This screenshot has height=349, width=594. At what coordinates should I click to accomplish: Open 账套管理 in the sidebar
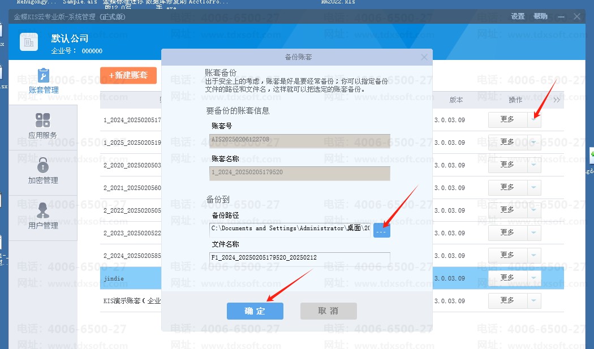pyautogui.click(x=43, y=83)
